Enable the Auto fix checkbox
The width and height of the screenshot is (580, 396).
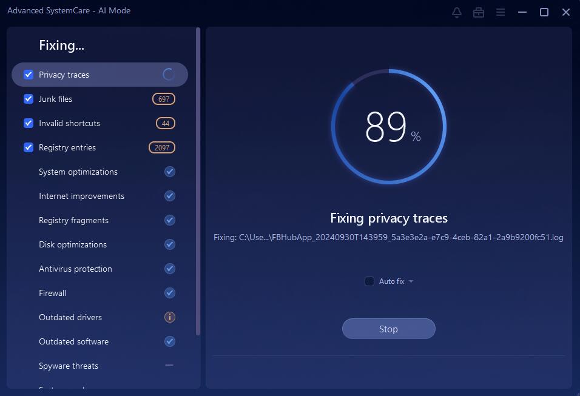[x=369, y=281]
